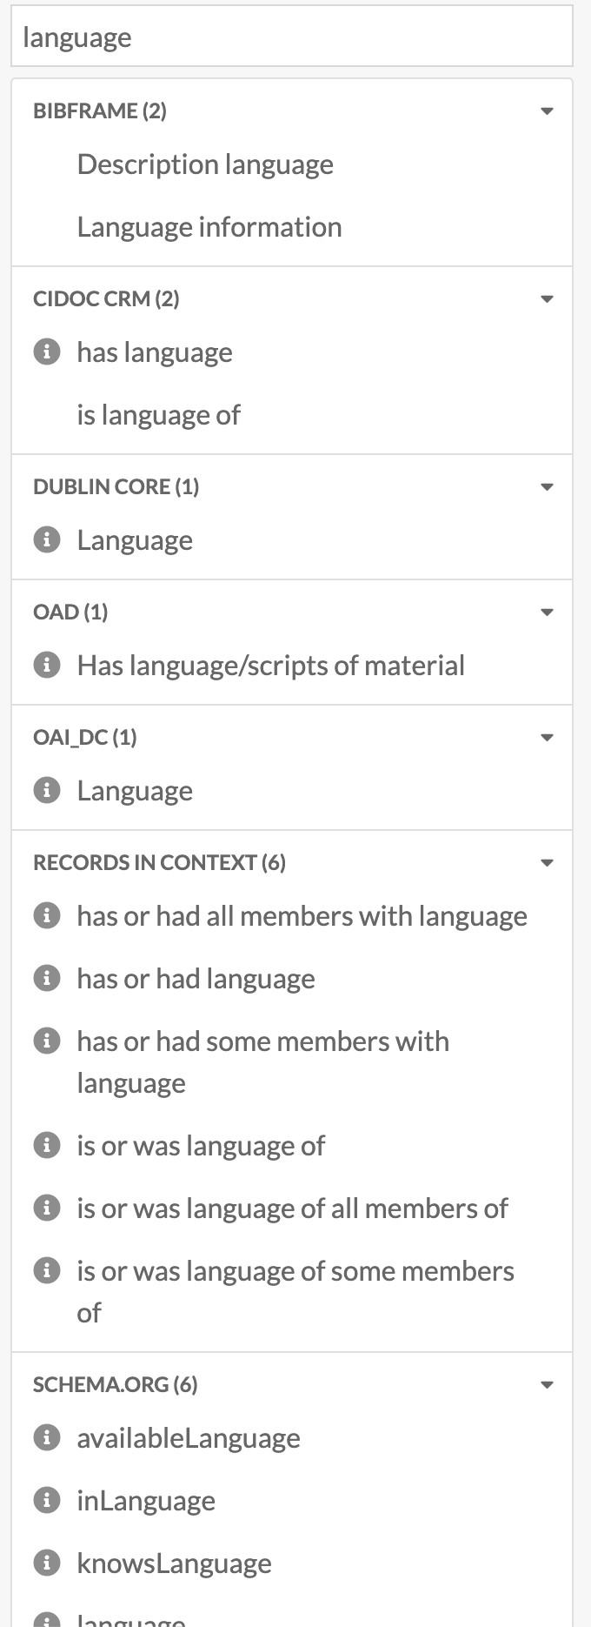Show info for 'availableLanguage' property
The width and height of the screenshot is (591, 1627).
coord(47,1438)
